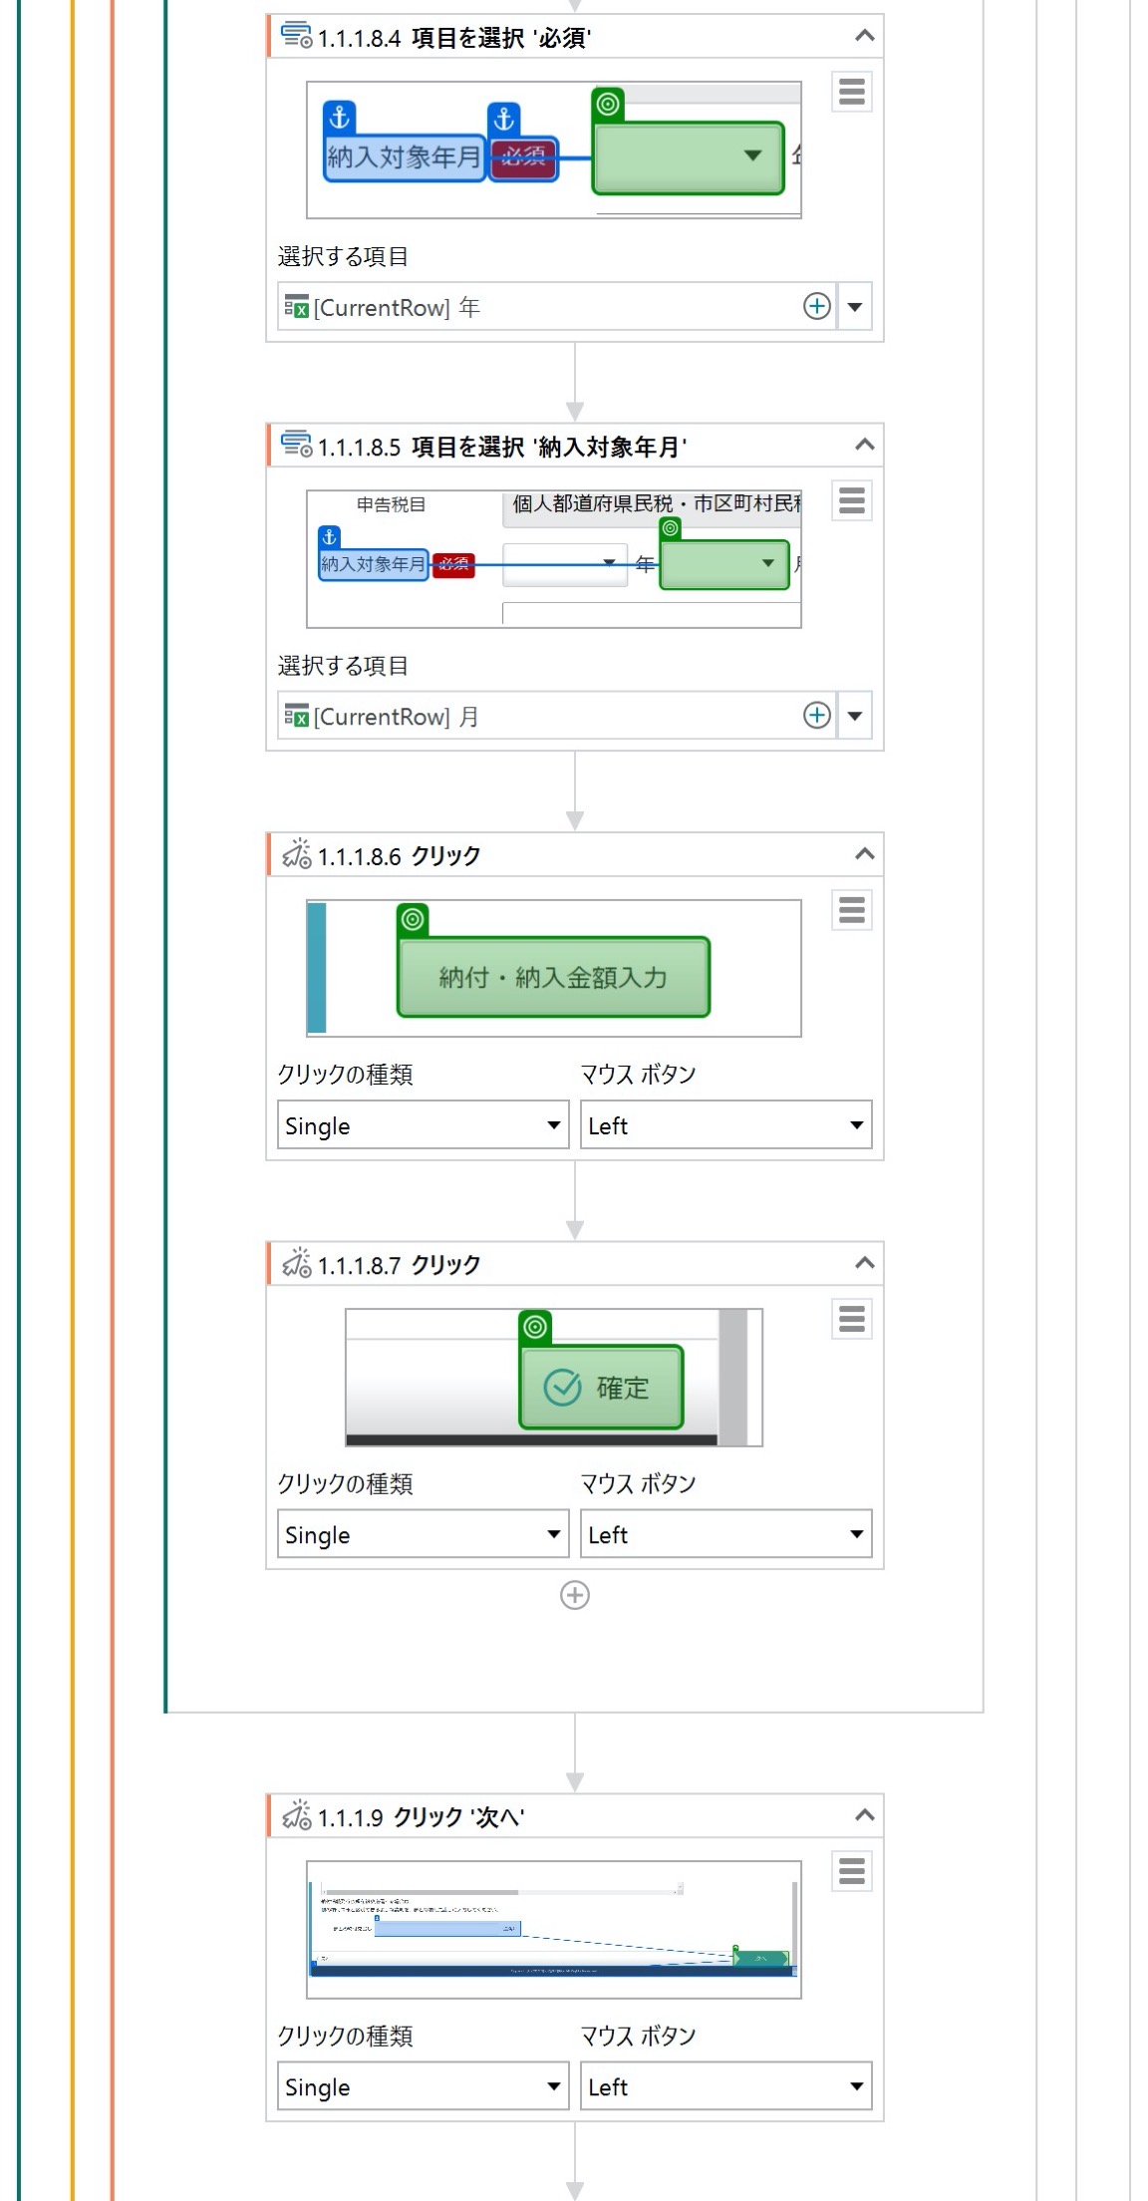Open クリックの種類 dropdown in activity 1.1.1.8.6

coord(423,1124)
